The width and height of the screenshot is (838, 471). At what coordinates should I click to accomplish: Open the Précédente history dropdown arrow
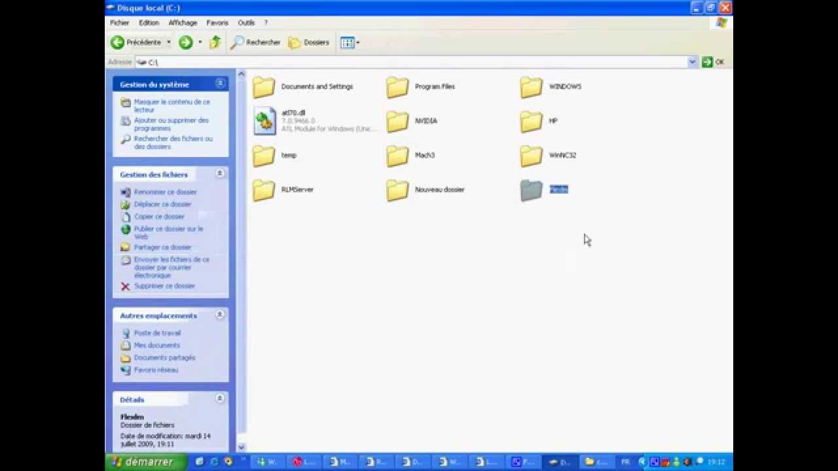(x=168, y=43)
